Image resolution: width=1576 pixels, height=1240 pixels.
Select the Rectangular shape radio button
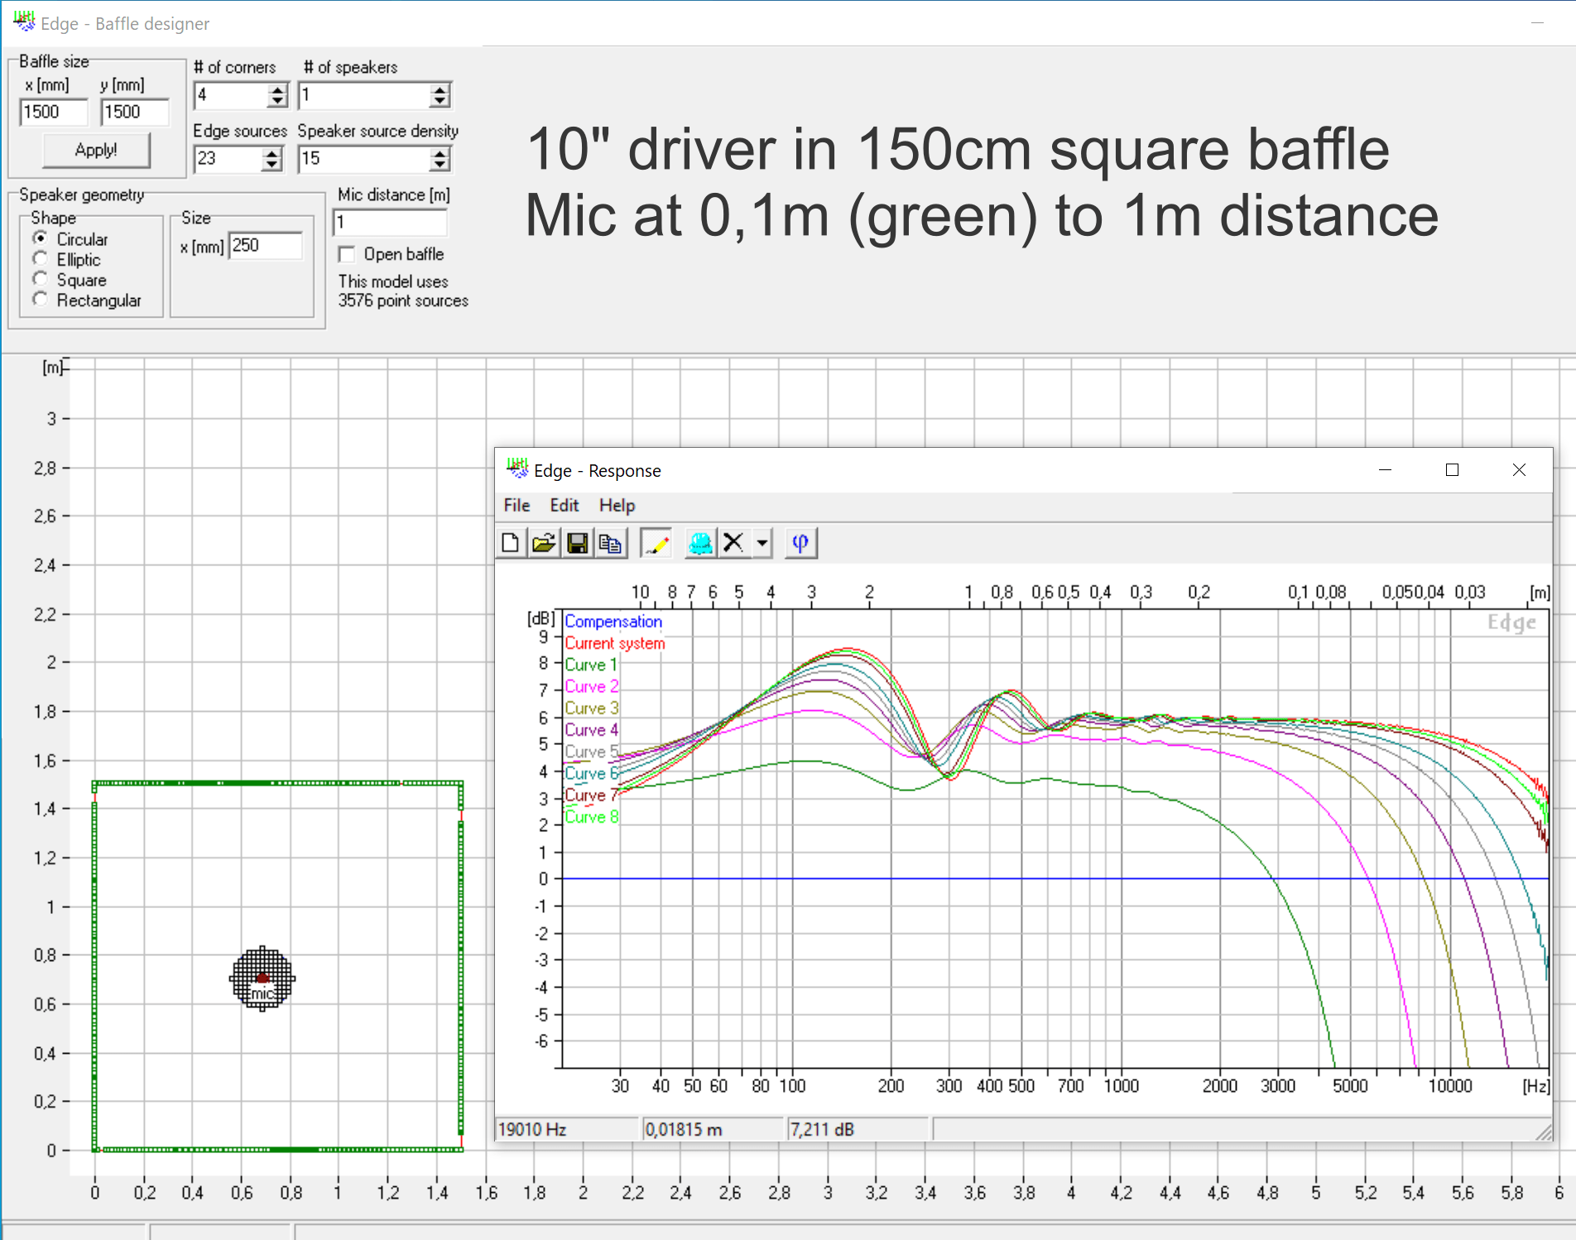tap(40, 300)
